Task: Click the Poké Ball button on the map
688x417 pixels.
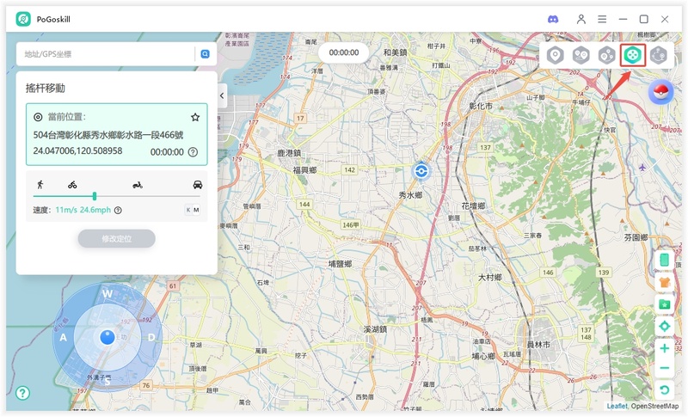Action: point(660,92)
